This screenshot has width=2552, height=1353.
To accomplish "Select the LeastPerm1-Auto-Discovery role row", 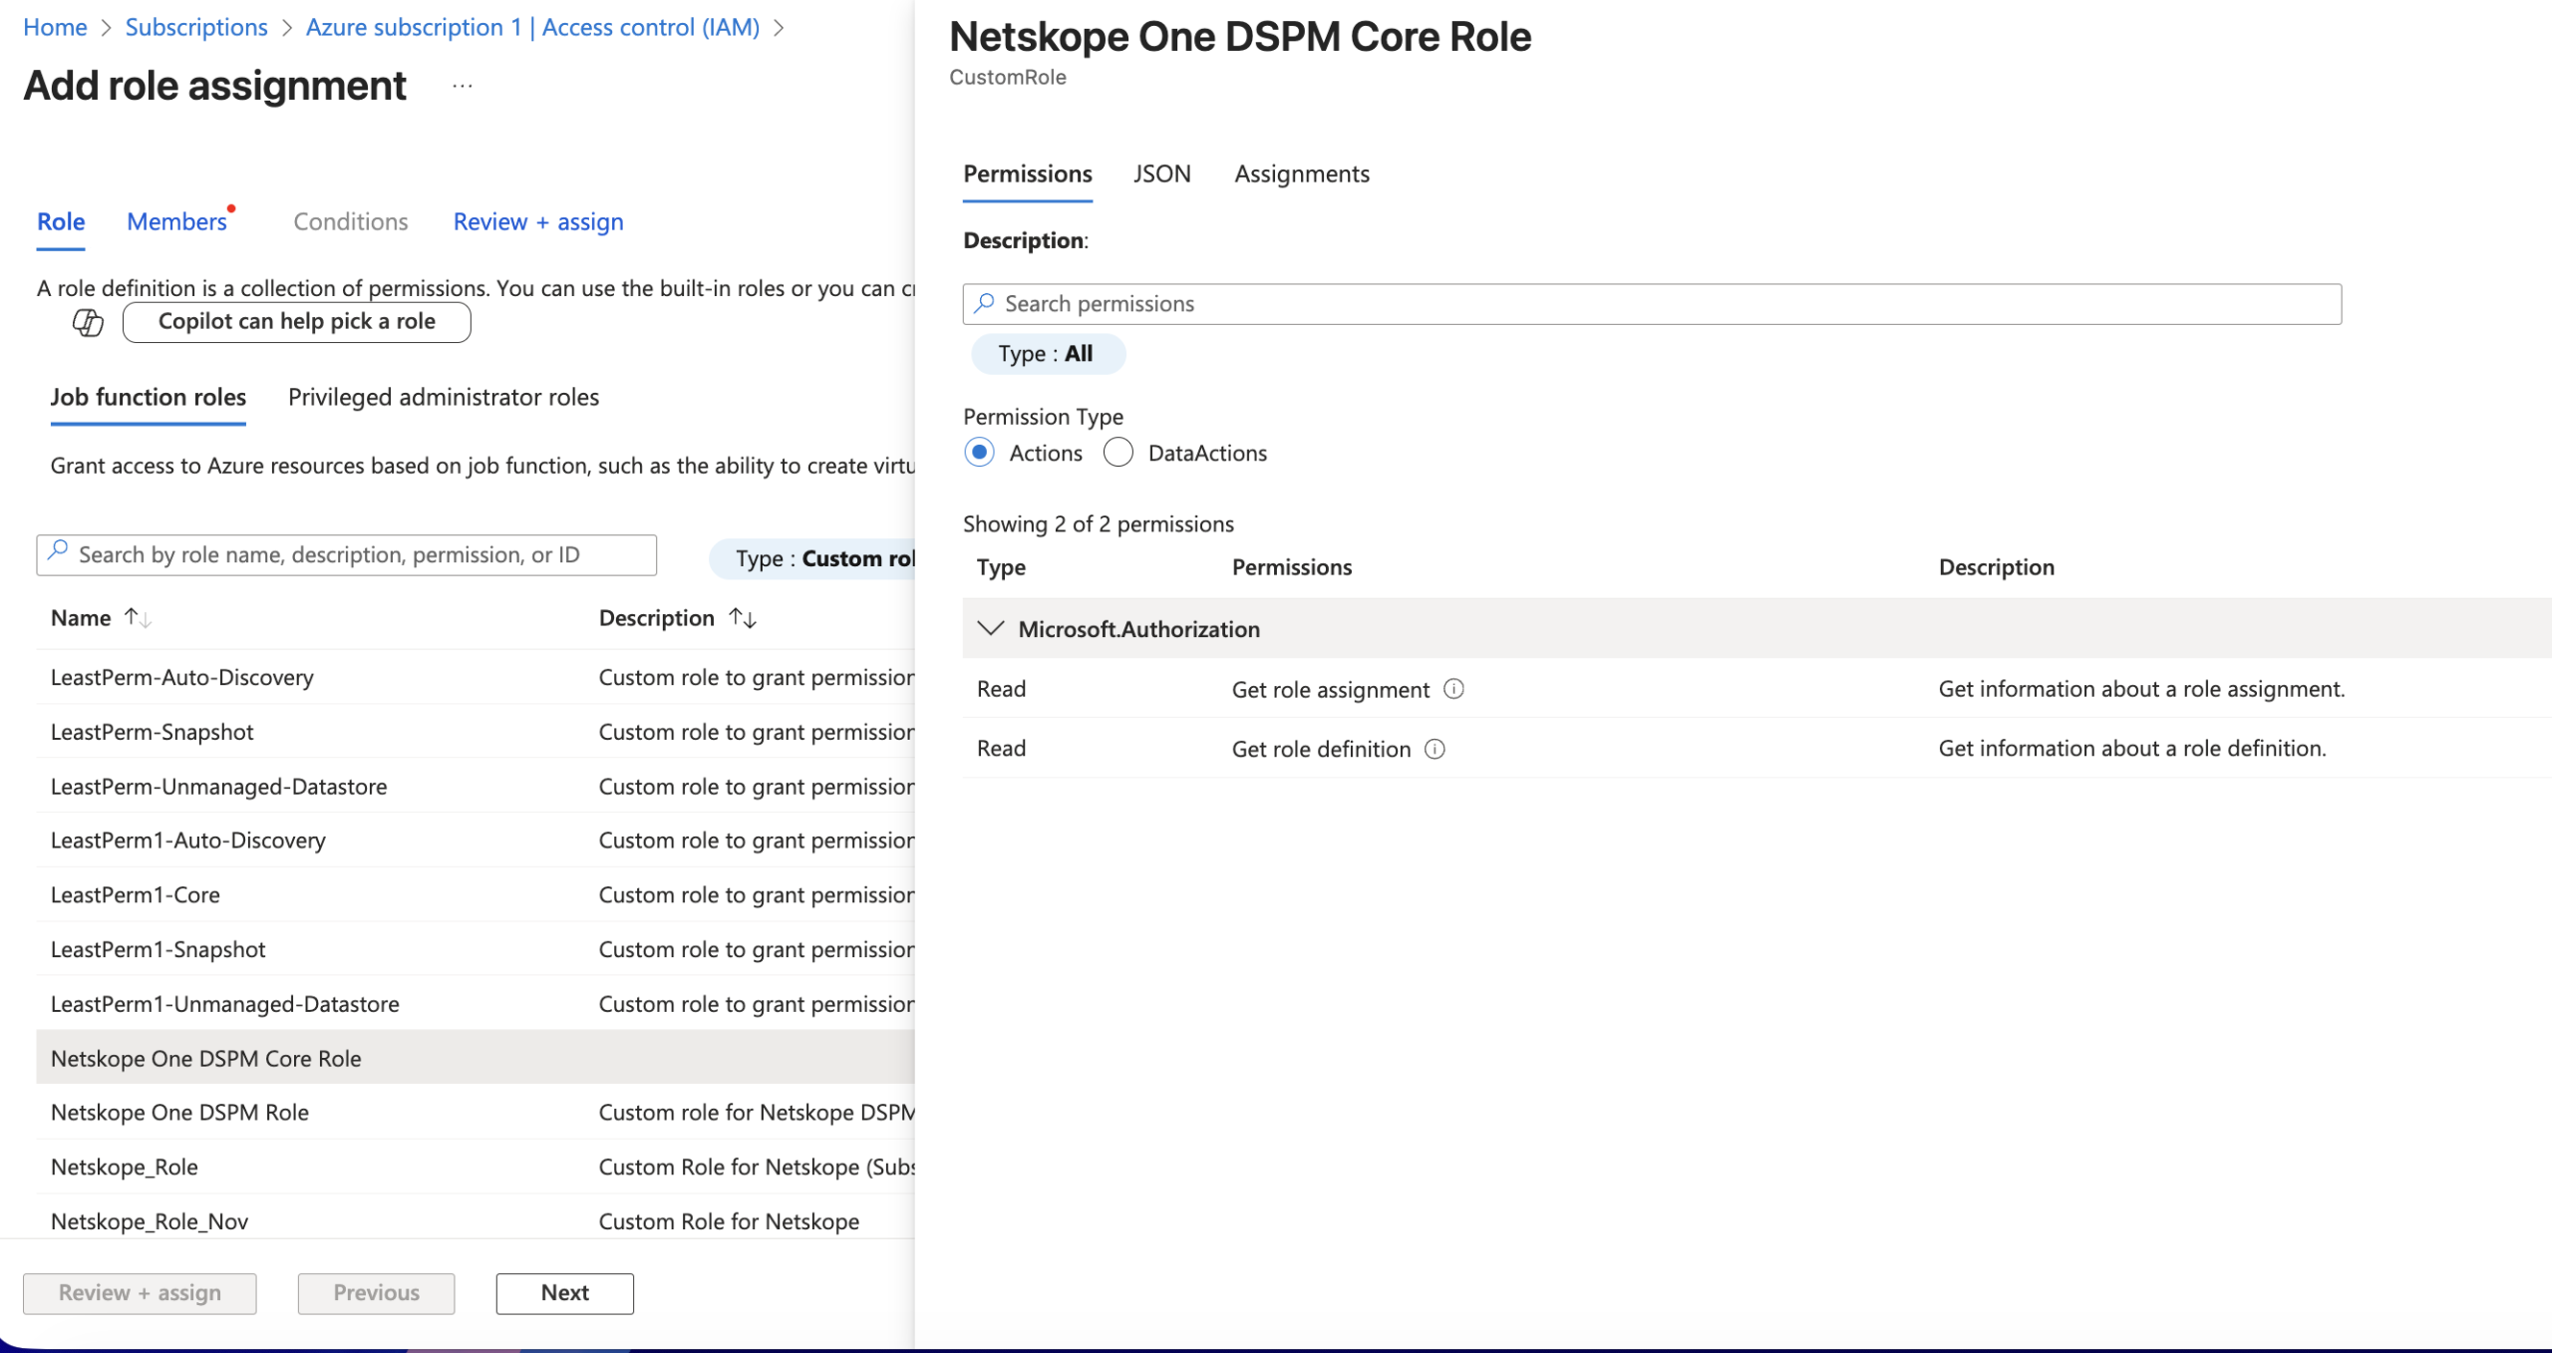I will (x=476, y=841).
